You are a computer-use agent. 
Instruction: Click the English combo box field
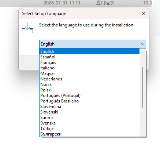[x=93, y=44]
